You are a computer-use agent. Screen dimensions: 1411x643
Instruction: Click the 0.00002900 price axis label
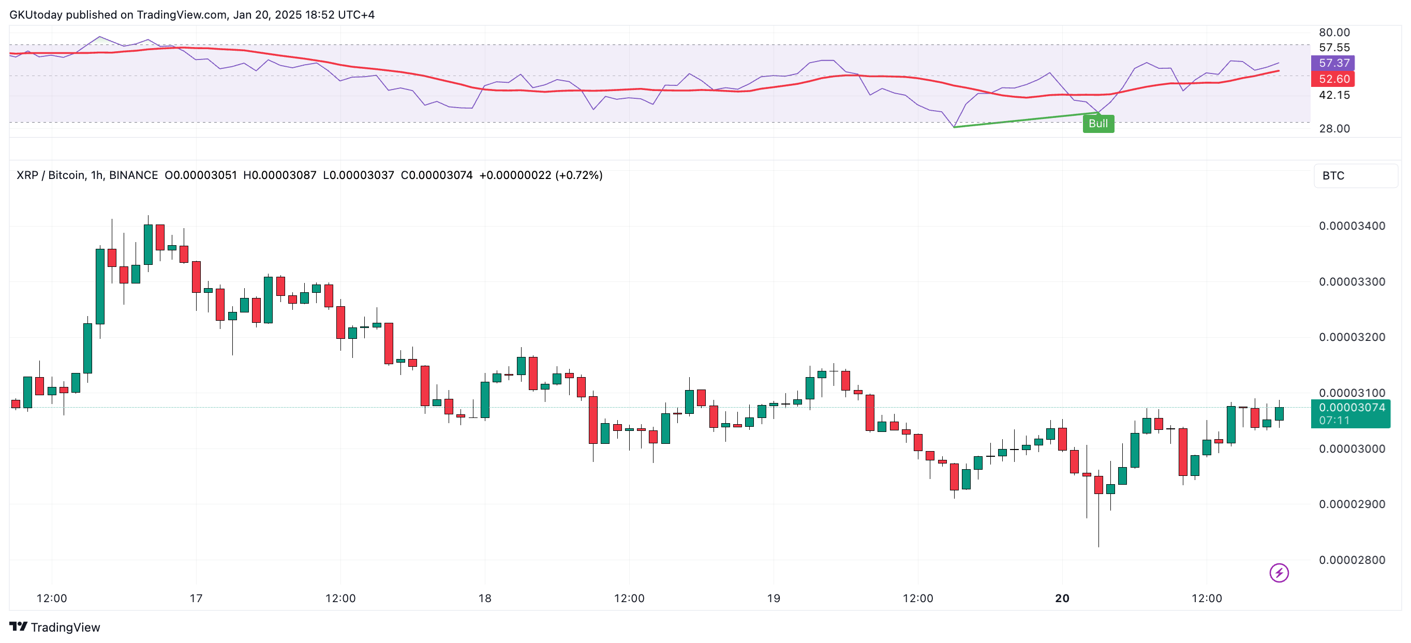[x=1351, y=504]
